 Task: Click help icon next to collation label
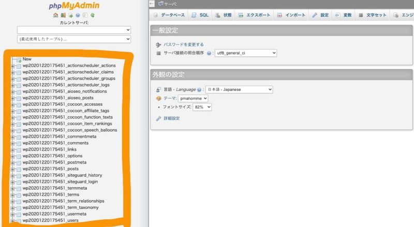(x=209, y=53)
